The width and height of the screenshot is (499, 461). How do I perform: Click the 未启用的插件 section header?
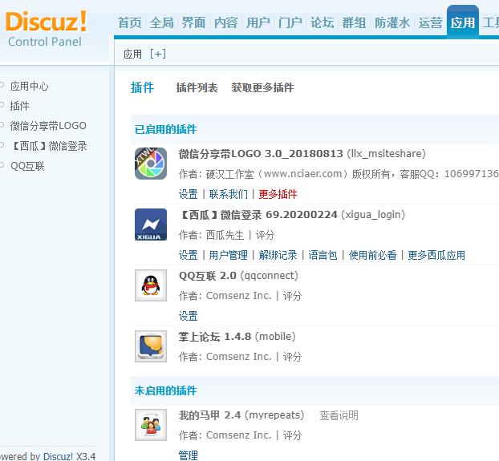[165, 390]
